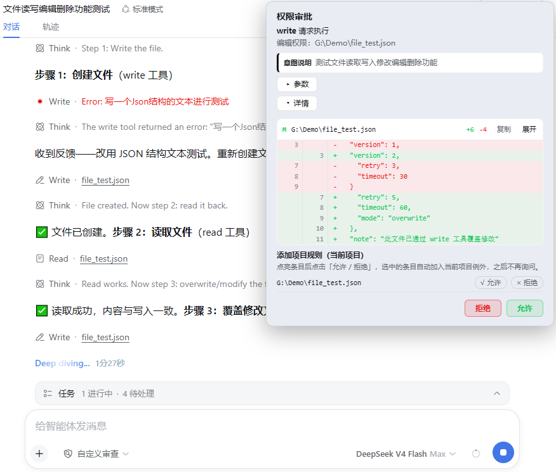Click pencil icon of last Write file_test.json
The image size is (556, 472).
coord(40,337)
